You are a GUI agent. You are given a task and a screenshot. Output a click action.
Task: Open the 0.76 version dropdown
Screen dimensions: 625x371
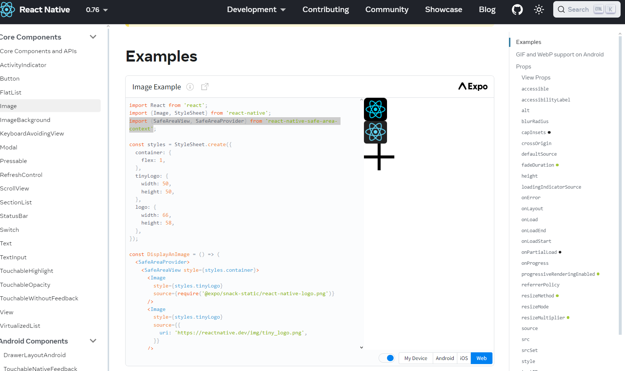(x=97, y=10)
